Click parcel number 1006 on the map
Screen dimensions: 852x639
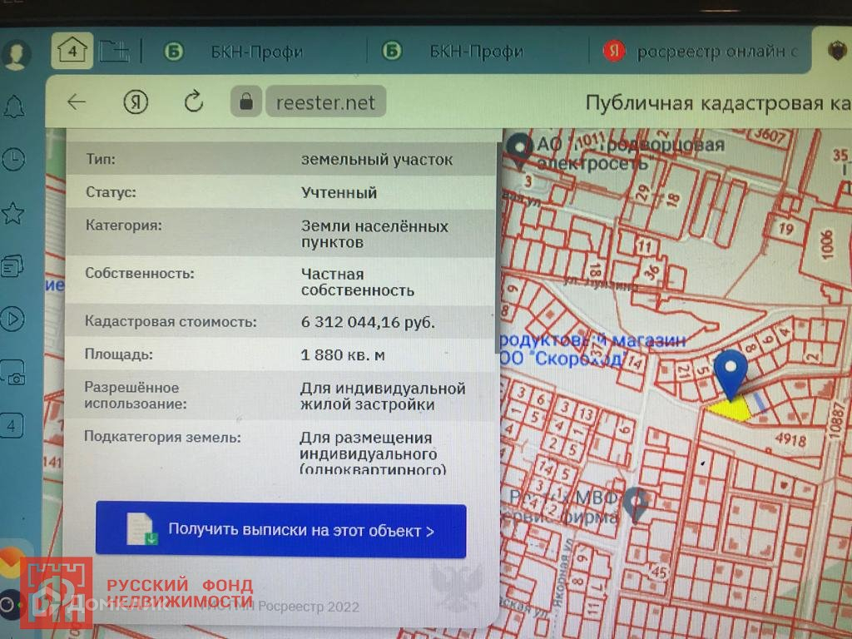coord(826,245)
